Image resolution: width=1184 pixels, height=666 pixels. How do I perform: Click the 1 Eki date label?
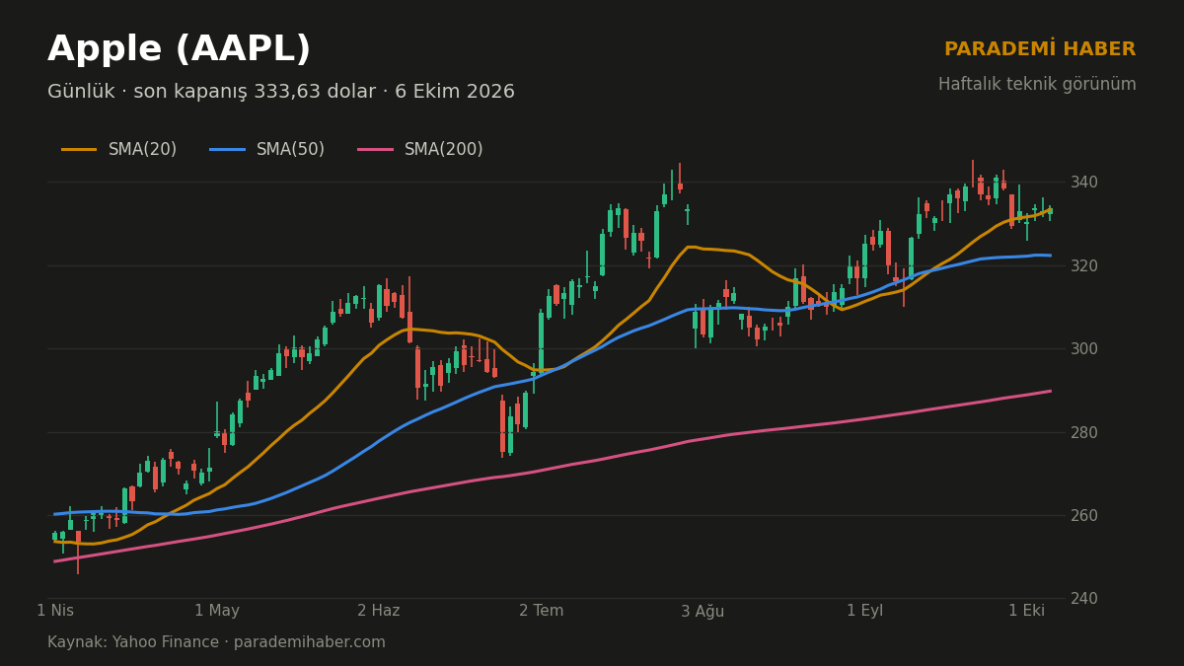tap(1027, 611)
